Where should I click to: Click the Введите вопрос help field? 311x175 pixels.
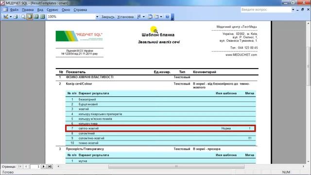coord(266,10)
